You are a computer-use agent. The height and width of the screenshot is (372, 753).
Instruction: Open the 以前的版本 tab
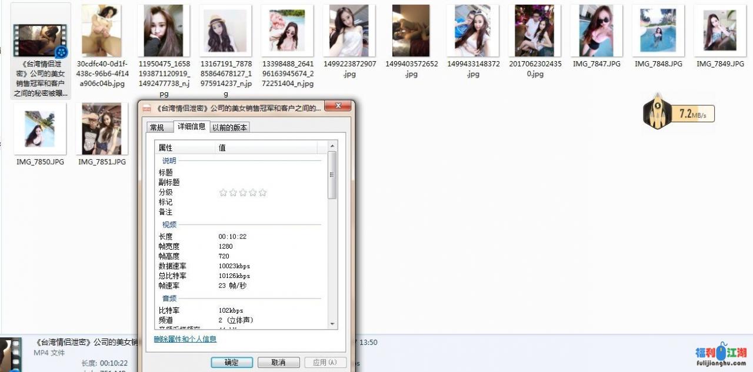coord(230,128)
